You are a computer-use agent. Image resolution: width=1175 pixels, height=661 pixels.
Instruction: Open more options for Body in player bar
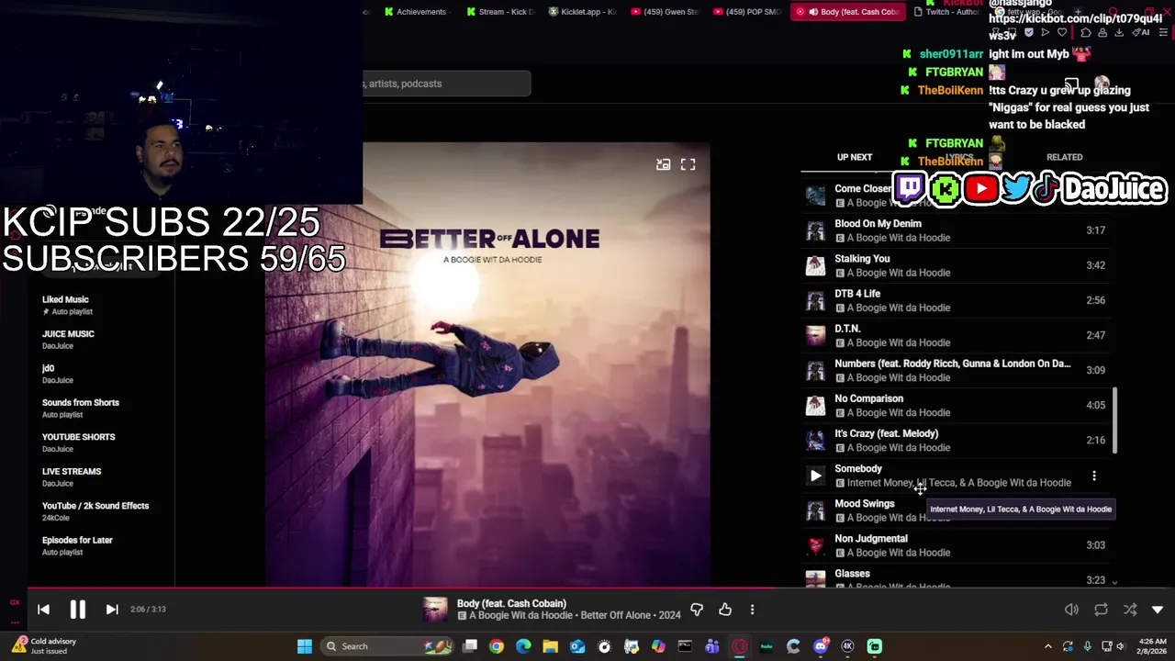752,610
